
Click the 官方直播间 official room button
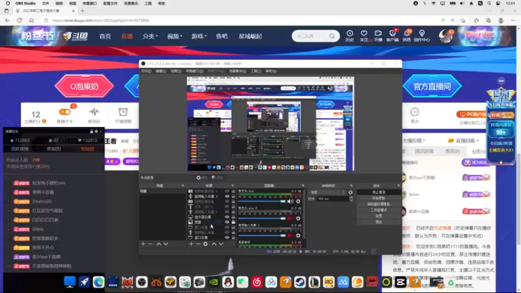tap(432, 87)
